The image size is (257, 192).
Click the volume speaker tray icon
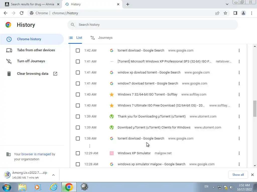click(231, 187)
